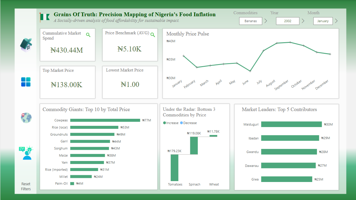
Task: Click the Tomatoes waterfall column
Action: (x=174, y=168)
